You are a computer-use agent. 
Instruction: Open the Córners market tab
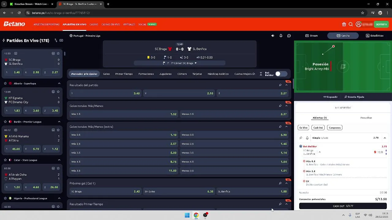182,74
